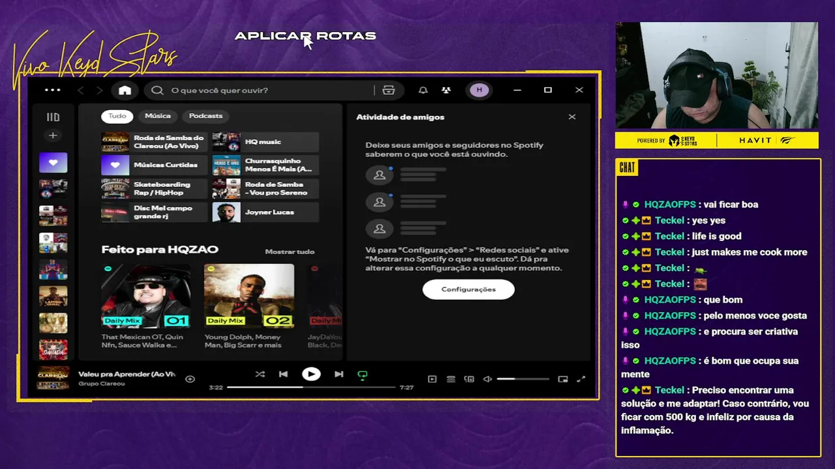Viewport: 835px width, 469px height.
Task: Close the 'Atividade de amigos' panel
Action: click(x=572, y=117)
